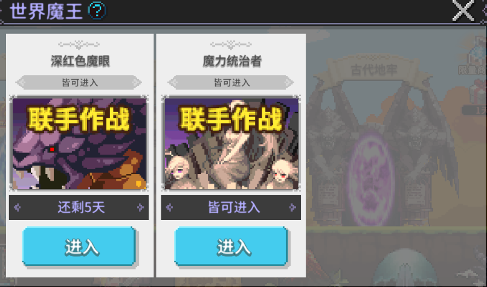Click the 世界魔王 title label
This screenshot has height=287, width=487.
coord(47,11)
